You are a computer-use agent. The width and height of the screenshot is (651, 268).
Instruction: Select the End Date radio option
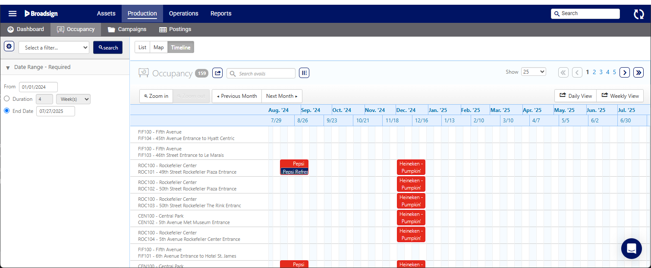pos(6,111)
